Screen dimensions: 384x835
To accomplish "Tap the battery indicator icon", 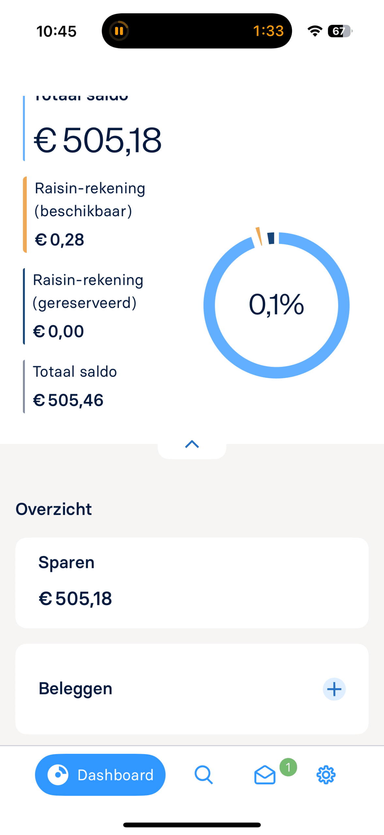I will point(340,31).
